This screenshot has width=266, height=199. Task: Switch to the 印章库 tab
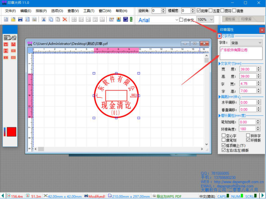tap(246, 19)
